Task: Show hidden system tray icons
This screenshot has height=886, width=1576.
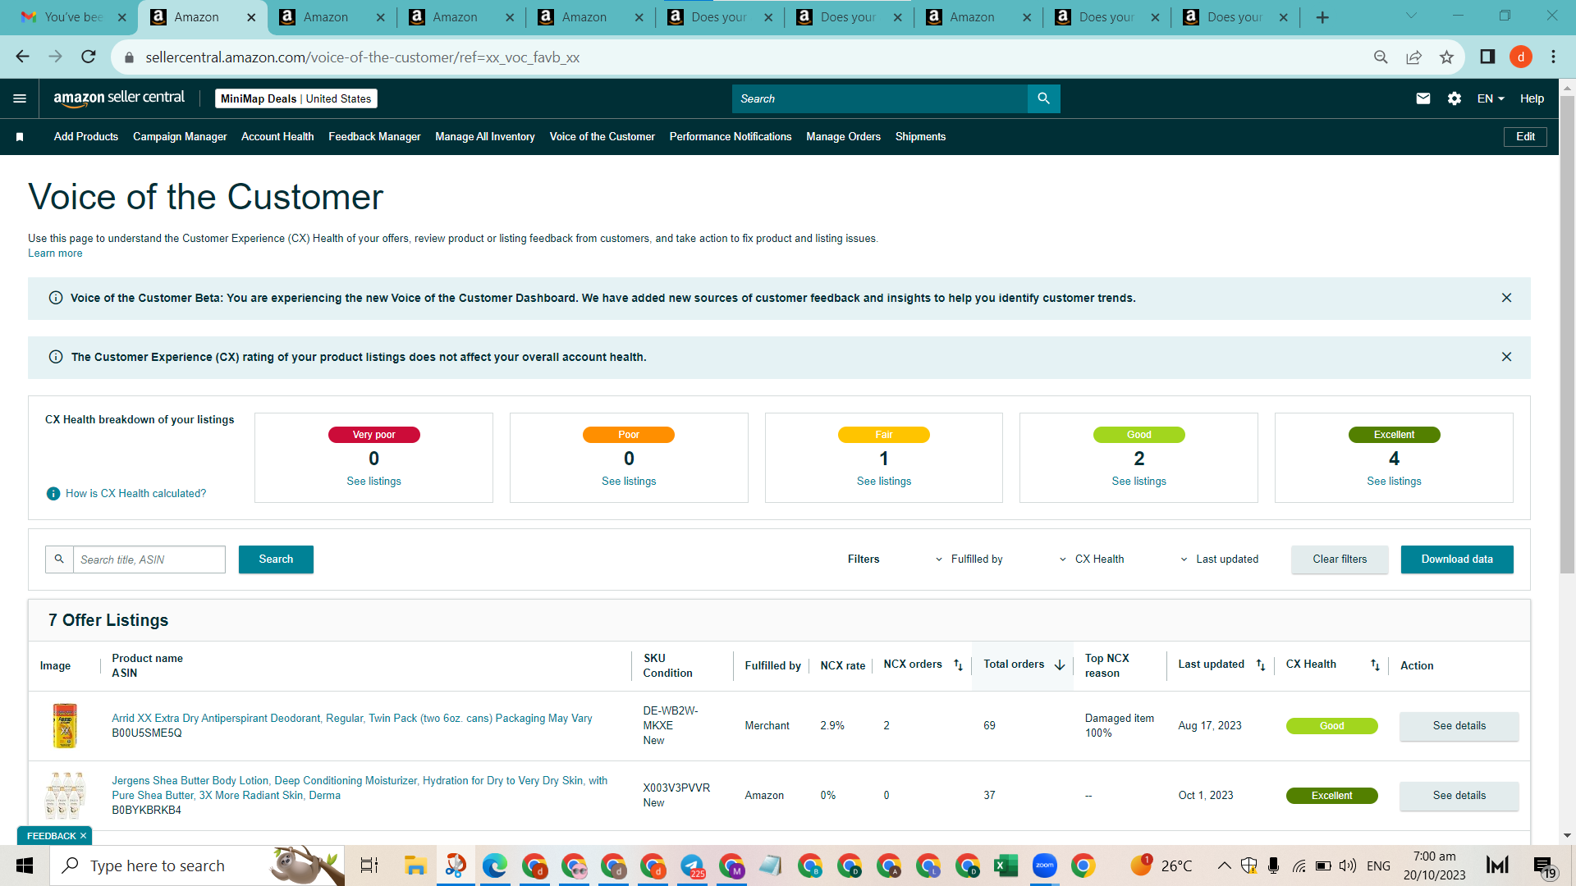Action: [1224, 865]
